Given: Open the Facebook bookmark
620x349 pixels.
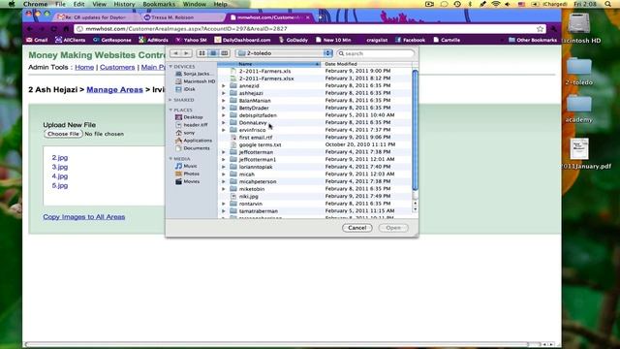Looking at the screenshot, I should pos(410,40).
